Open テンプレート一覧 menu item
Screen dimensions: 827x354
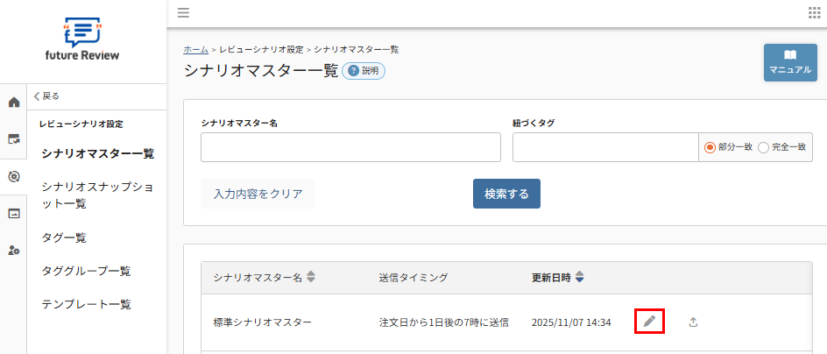click(x=86, y=304)
